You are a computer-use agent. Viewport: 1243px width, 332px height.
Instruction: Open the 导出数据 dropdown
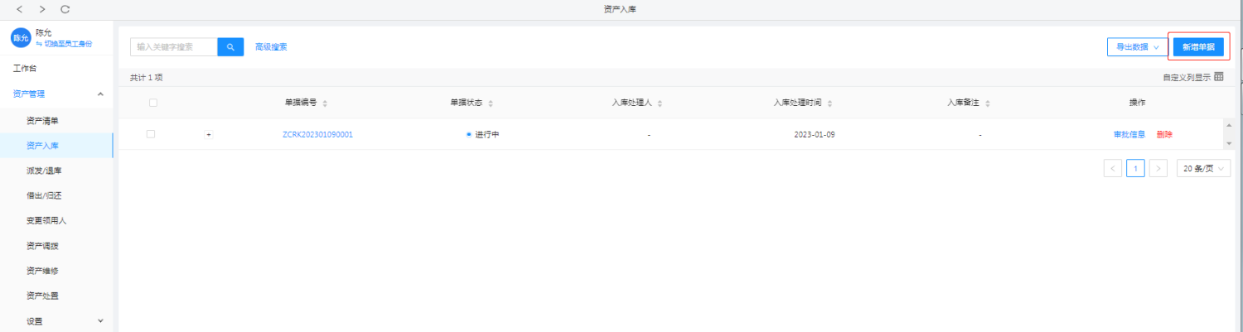point(1137,47)
